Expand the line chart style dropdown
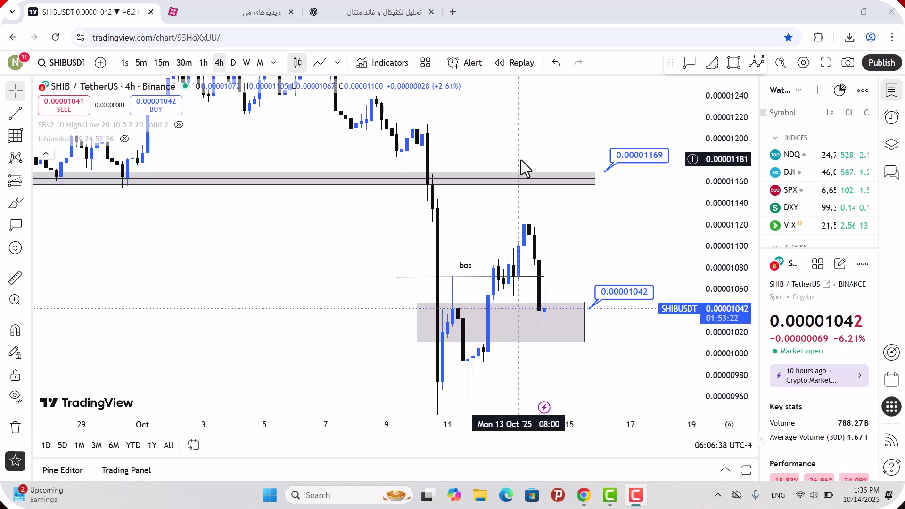 (x=337, y=63)
